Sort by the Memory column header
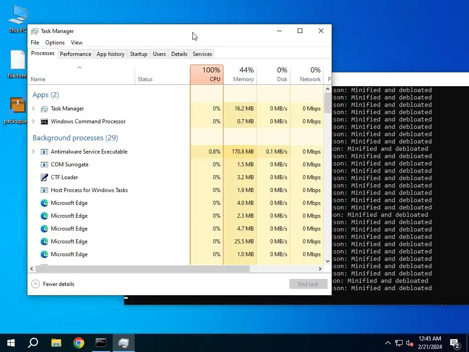The image size is (469, 352). point(240,75)
